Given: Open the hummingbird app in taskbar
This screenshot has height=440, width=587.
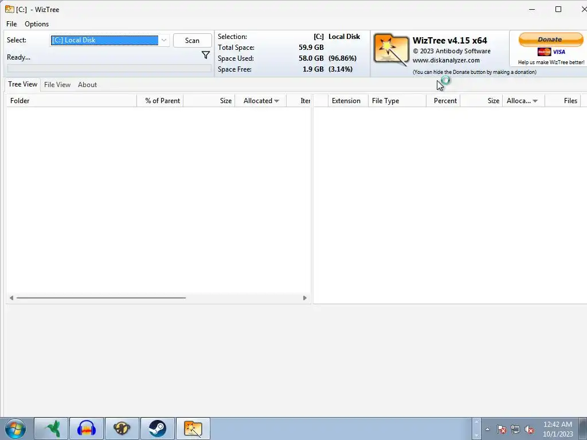Looking at the screenshot, I should tap(51, 429).
